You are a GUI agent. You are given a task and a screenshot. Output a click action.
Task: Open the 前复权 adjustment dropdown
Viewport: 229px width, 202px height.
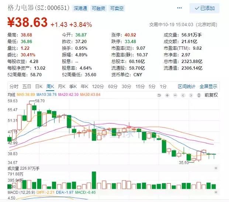coord(211,95)
